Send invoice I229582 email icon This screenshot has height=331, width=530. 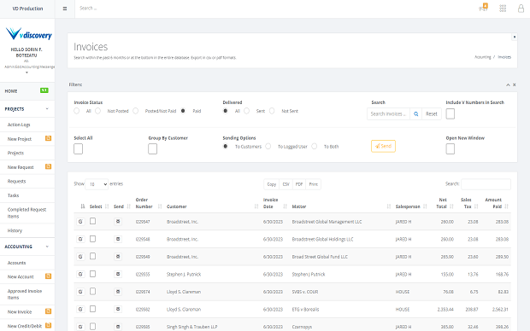(118, 309)
